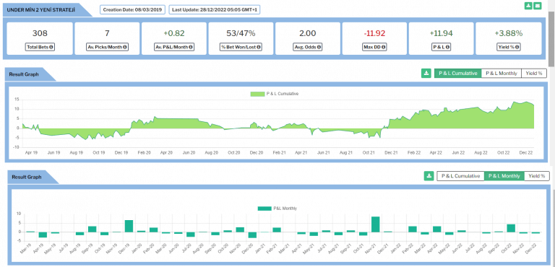Download the strategy report via top download icon
555x267 pixels.
coord(528,6)
